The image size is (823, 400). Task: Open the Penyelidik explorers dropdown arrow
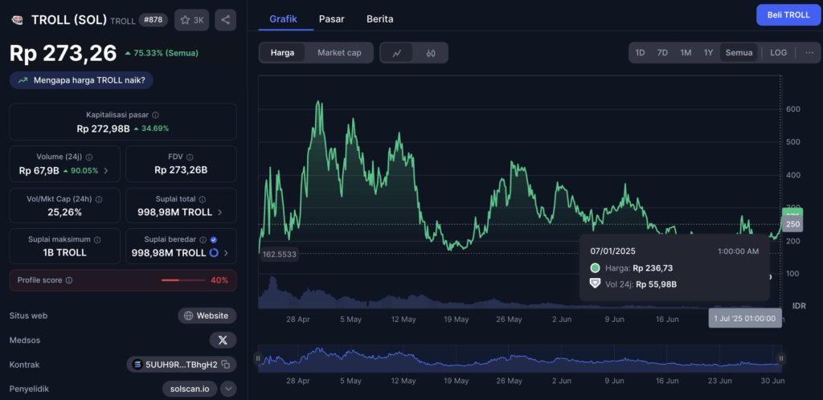pos(228,389)
